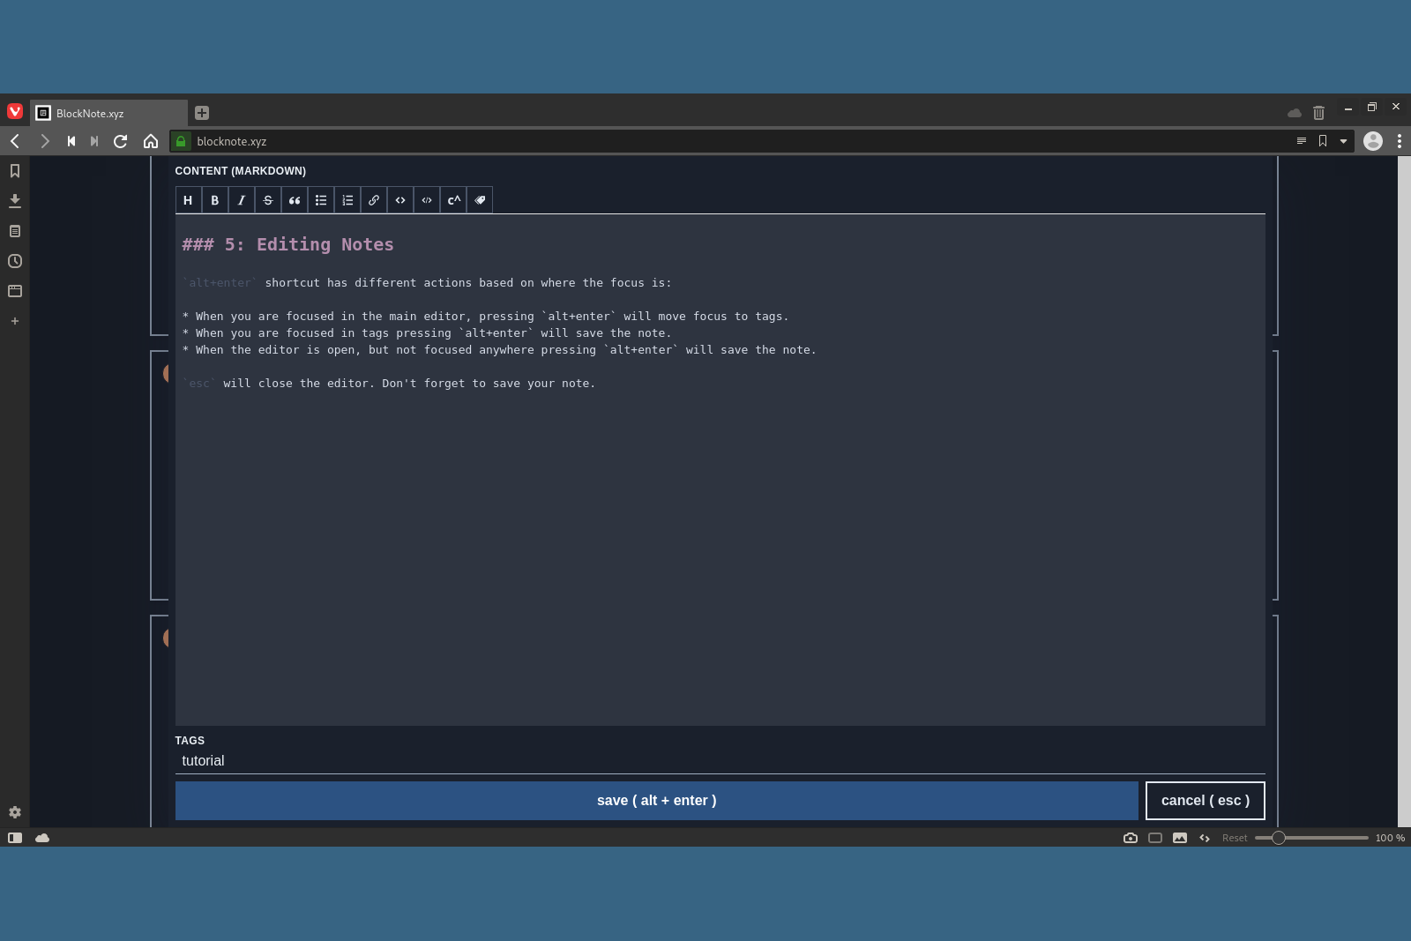Viewport: 1411px width, 941px height.
Task: Open browser settings from the gear icon
Action: (x=15, y=812)
